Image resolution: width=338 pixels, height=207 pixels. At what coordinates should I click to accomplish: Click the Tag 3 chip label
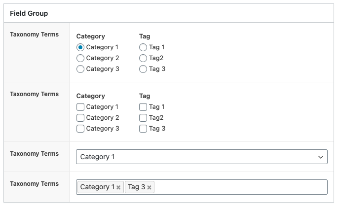pyautogui.click(x=137, y=187)
